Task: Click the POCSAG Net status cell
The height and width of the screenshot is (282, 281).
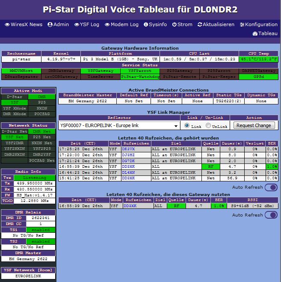Action: point(42,160)
